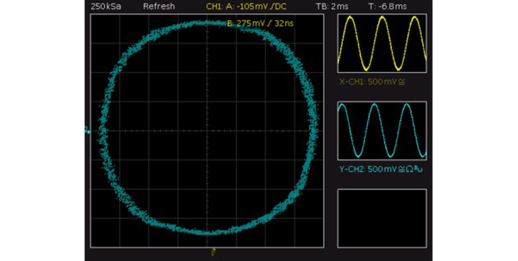Select the cyan Y-CH2 waveform preview
Screen dimensions: 518x261
tap(382, 131)
